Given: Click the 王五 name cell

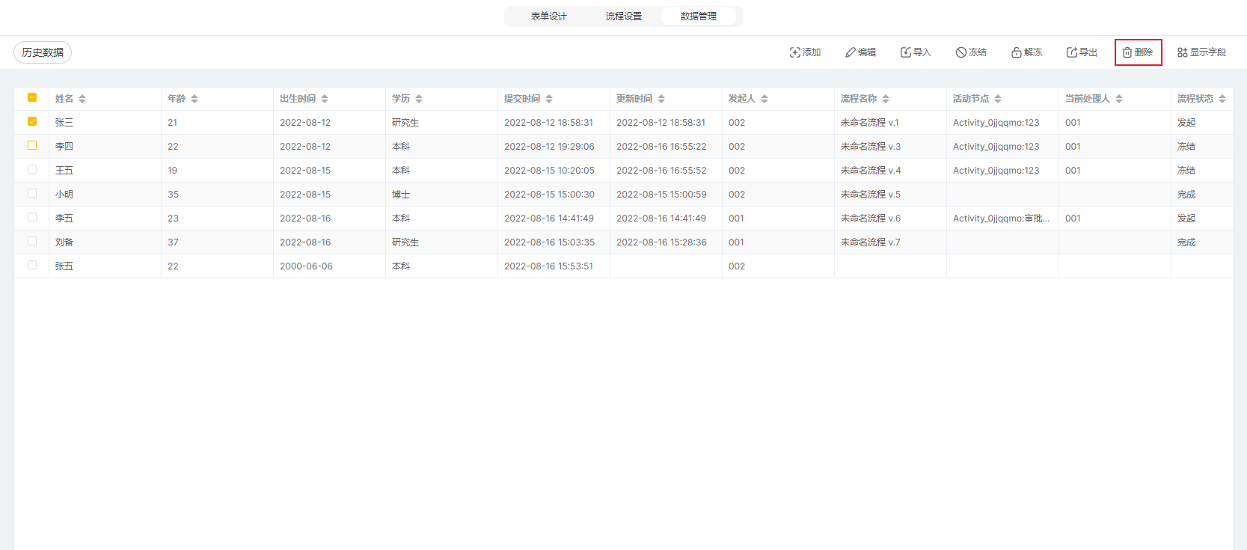Looking at the screenshot, I should point(105,171).
